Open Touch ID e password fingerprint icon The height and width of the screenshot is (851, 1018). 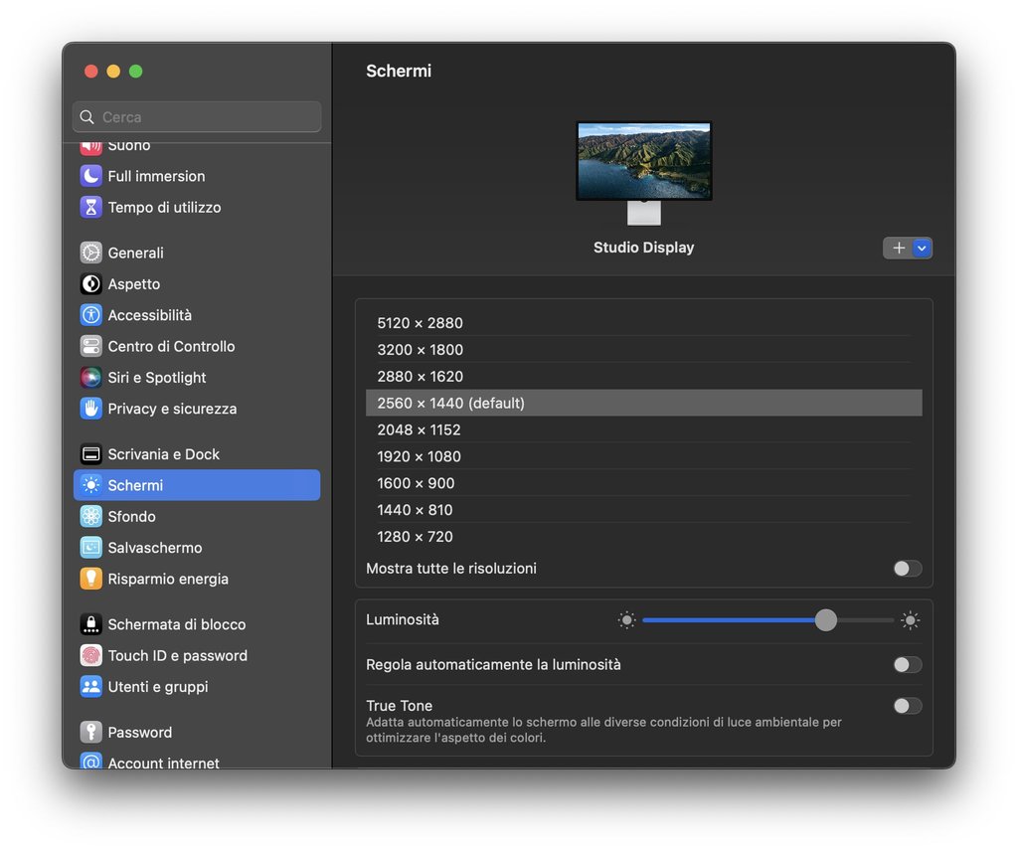pyautogui.click(x=91, y=656)
